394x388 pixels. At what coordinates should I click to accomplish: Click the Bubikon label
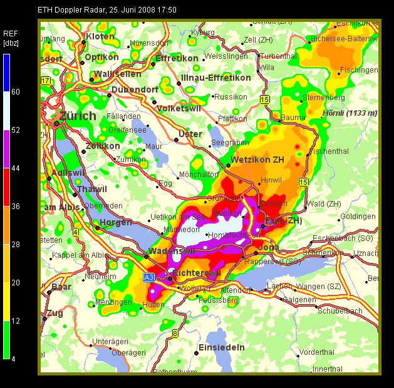[227, 213]
